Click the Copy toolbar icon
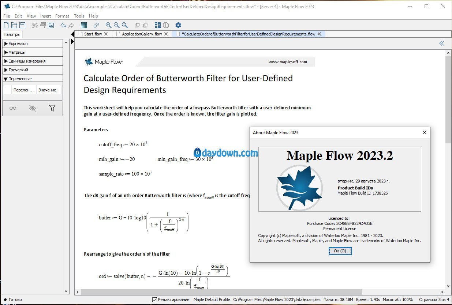452x305 pixels. point(42,25)
